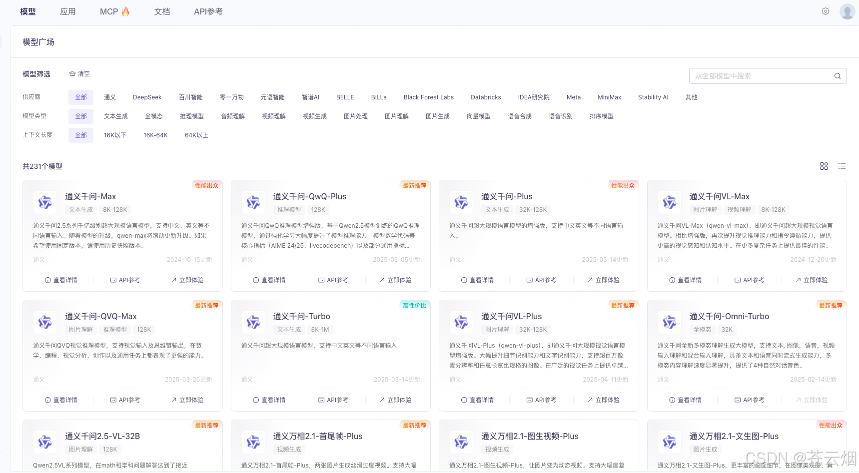The height and width of the screenshot is (473, 859).
Task: Open the 通义千问-Omni-Turbo card title
Action: point(729,316)
